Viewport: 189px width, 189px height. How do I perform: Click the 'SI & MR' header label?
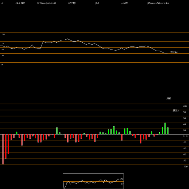coord(20,3)
